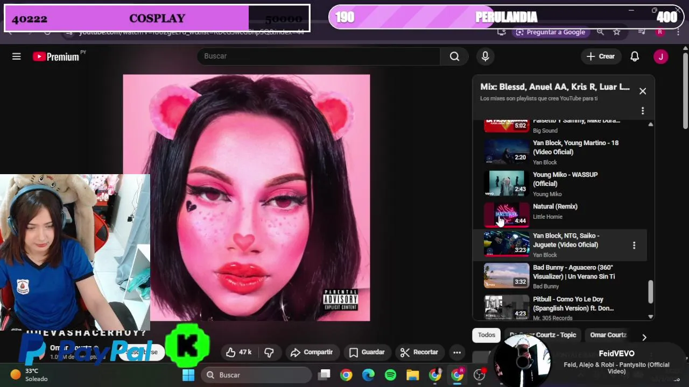689x387 pixels.
Task: Open Task View on the taskbar
Action: click(324, 375)
